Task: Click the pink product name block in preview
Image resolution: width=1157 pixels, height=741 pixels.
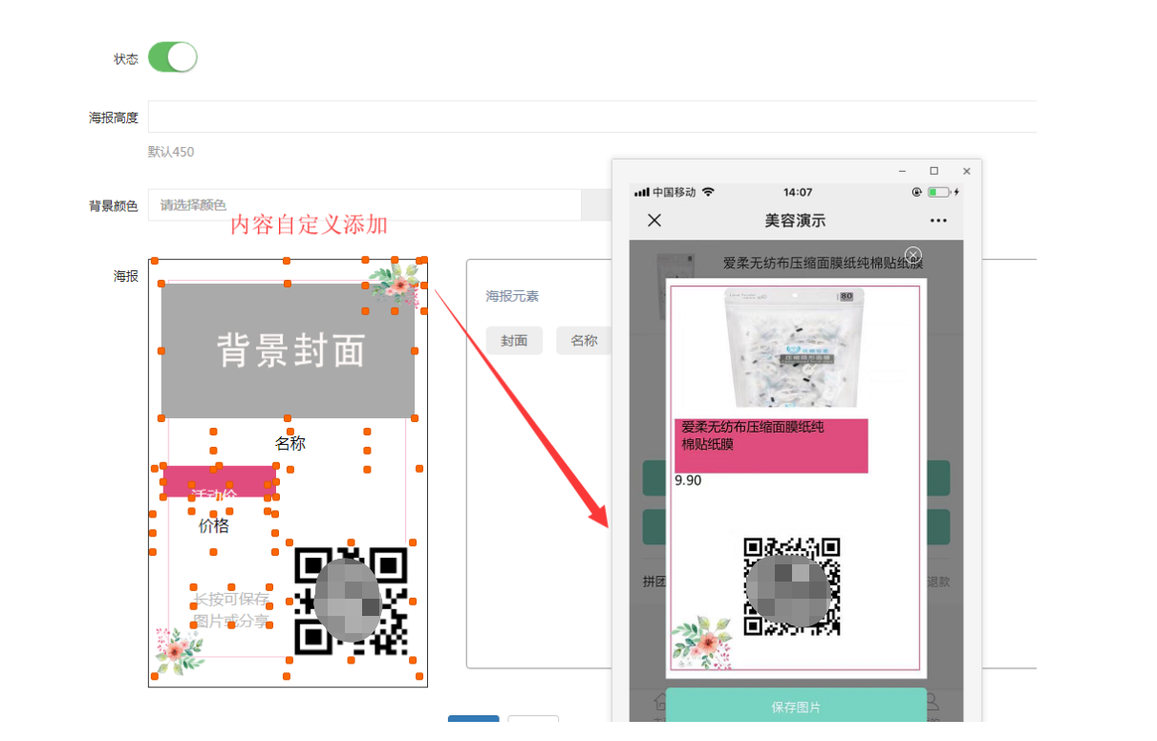Action: pyautogui.click(x=772, y=446)
